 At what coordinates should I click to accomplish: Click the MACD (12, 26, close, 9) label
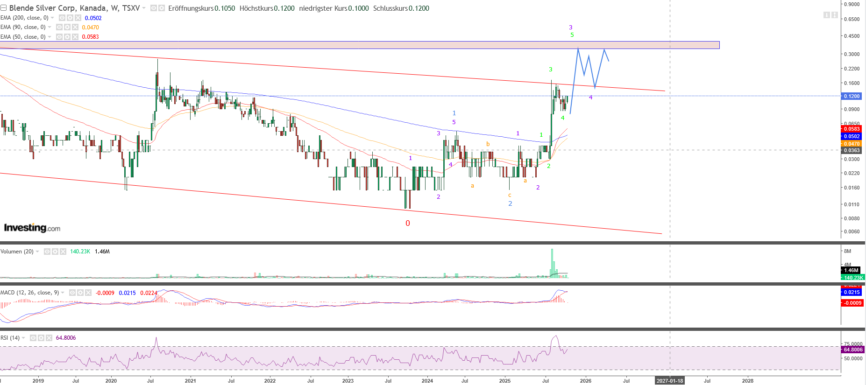click(29, 293)
